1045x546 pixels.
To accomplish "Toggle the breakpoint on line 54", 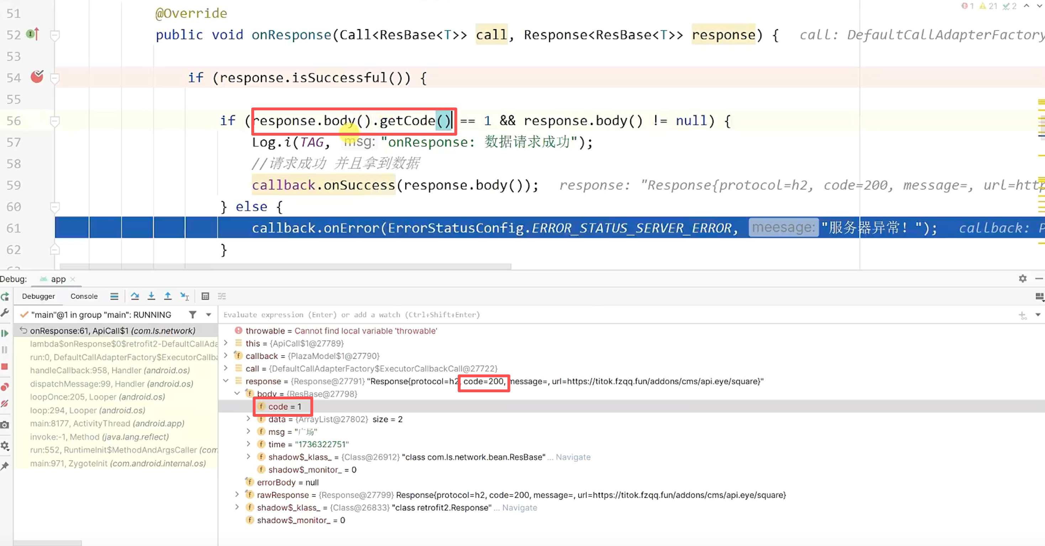I will [37, 77].
